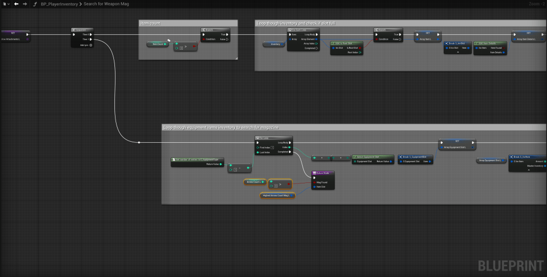
Task: Click For Loop Completed exec pin
Action: [289, 152]
